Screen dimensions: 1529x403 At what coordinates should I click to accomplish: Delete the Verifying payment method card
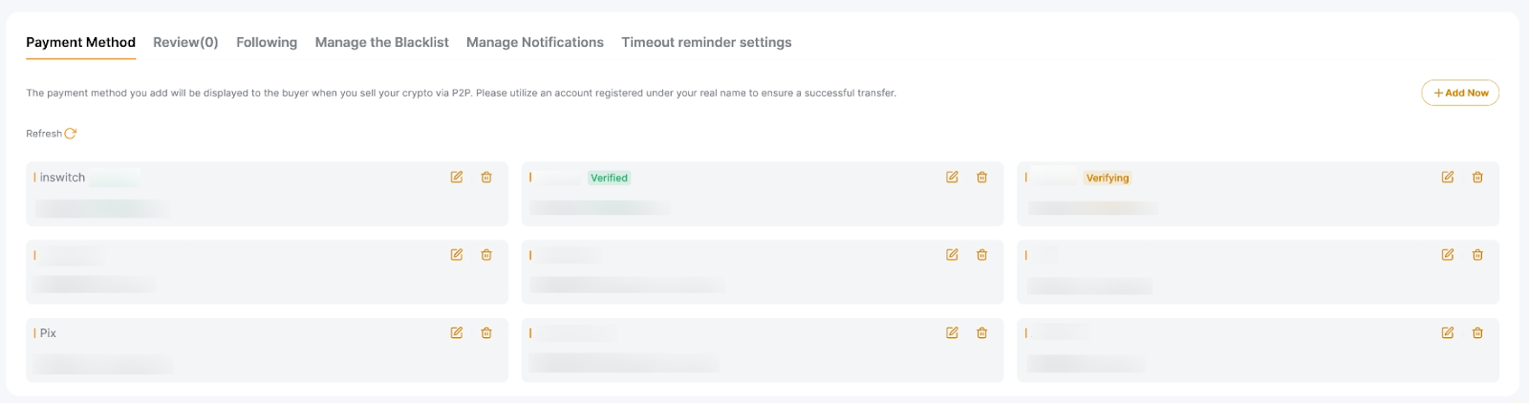coord(1477,178)
